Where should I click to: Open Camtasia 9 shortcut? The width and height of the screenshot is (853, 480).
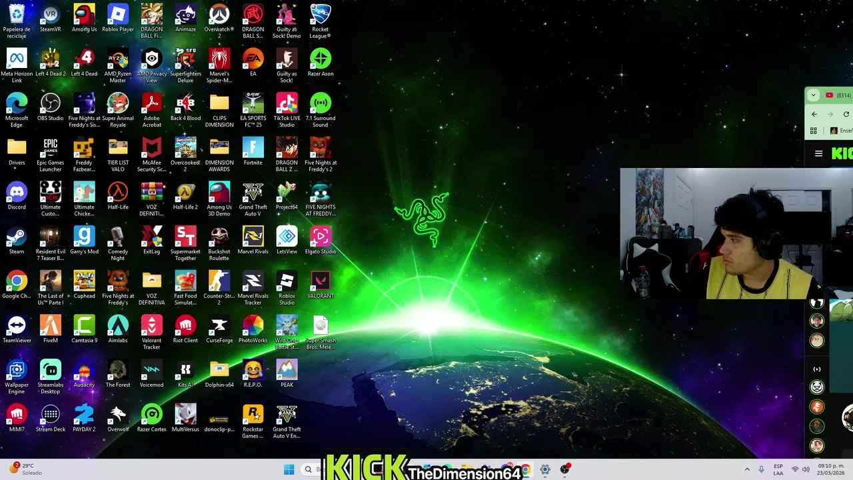click(x=84, y=329)
